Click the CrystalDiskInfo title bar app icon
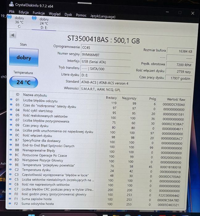 click(11, 4)
